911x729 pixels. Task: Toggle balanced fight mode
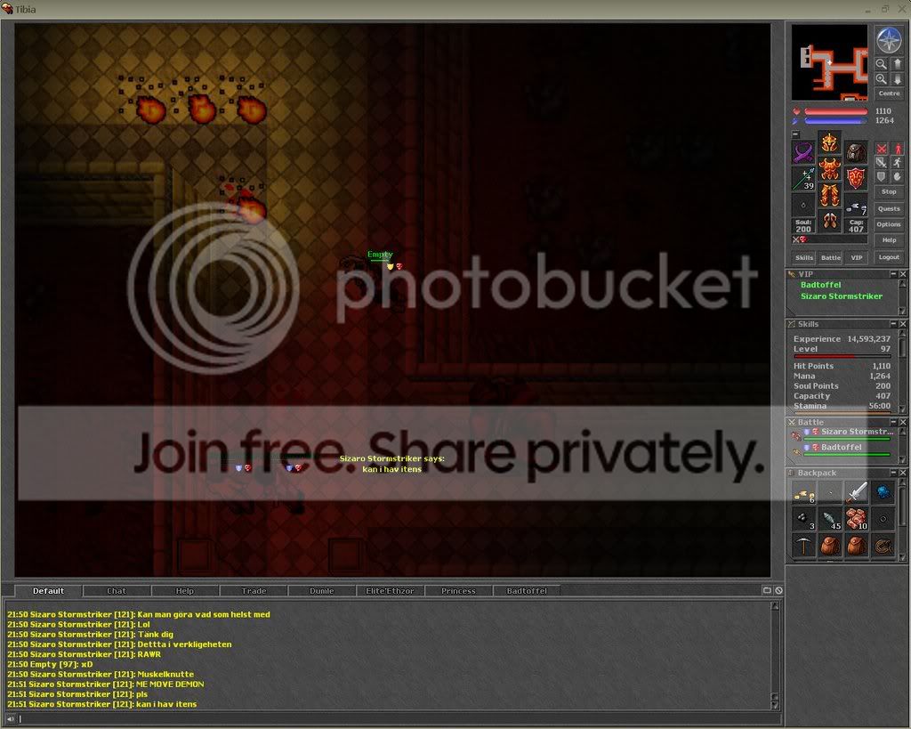click(x=882, y=163)
